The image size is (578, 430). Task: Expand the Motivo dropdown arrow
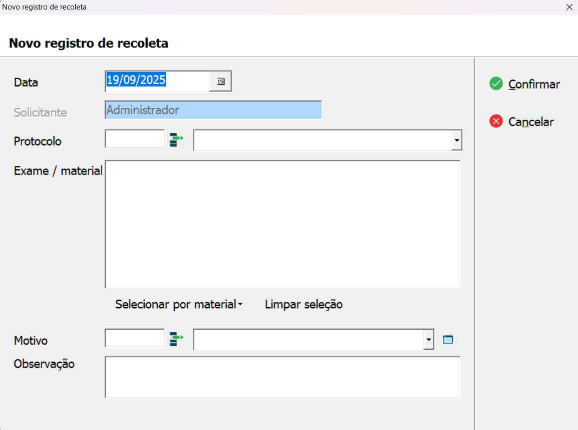tap(428, 339)
